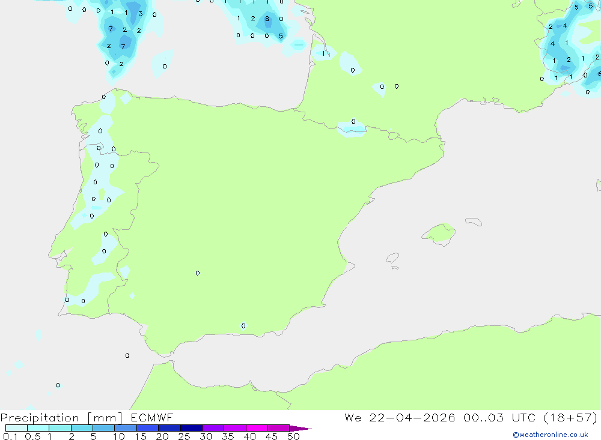Click legend scale label '45'
601x440 pixels.
pyautogui.click(x=272, y=436)
